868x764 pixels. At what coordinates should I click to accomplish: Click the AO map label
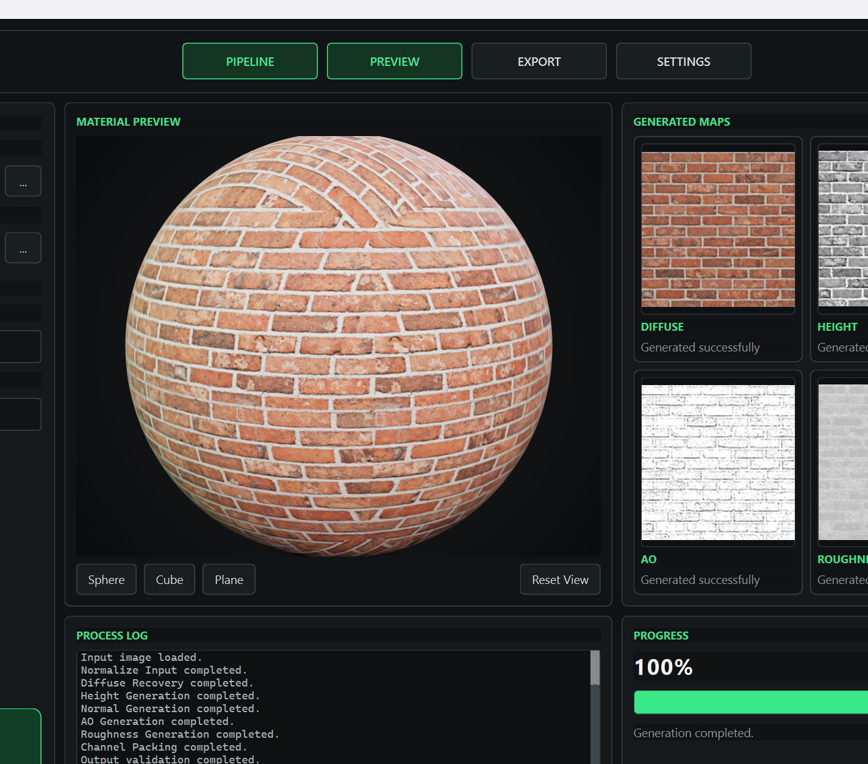coord(648,559)
